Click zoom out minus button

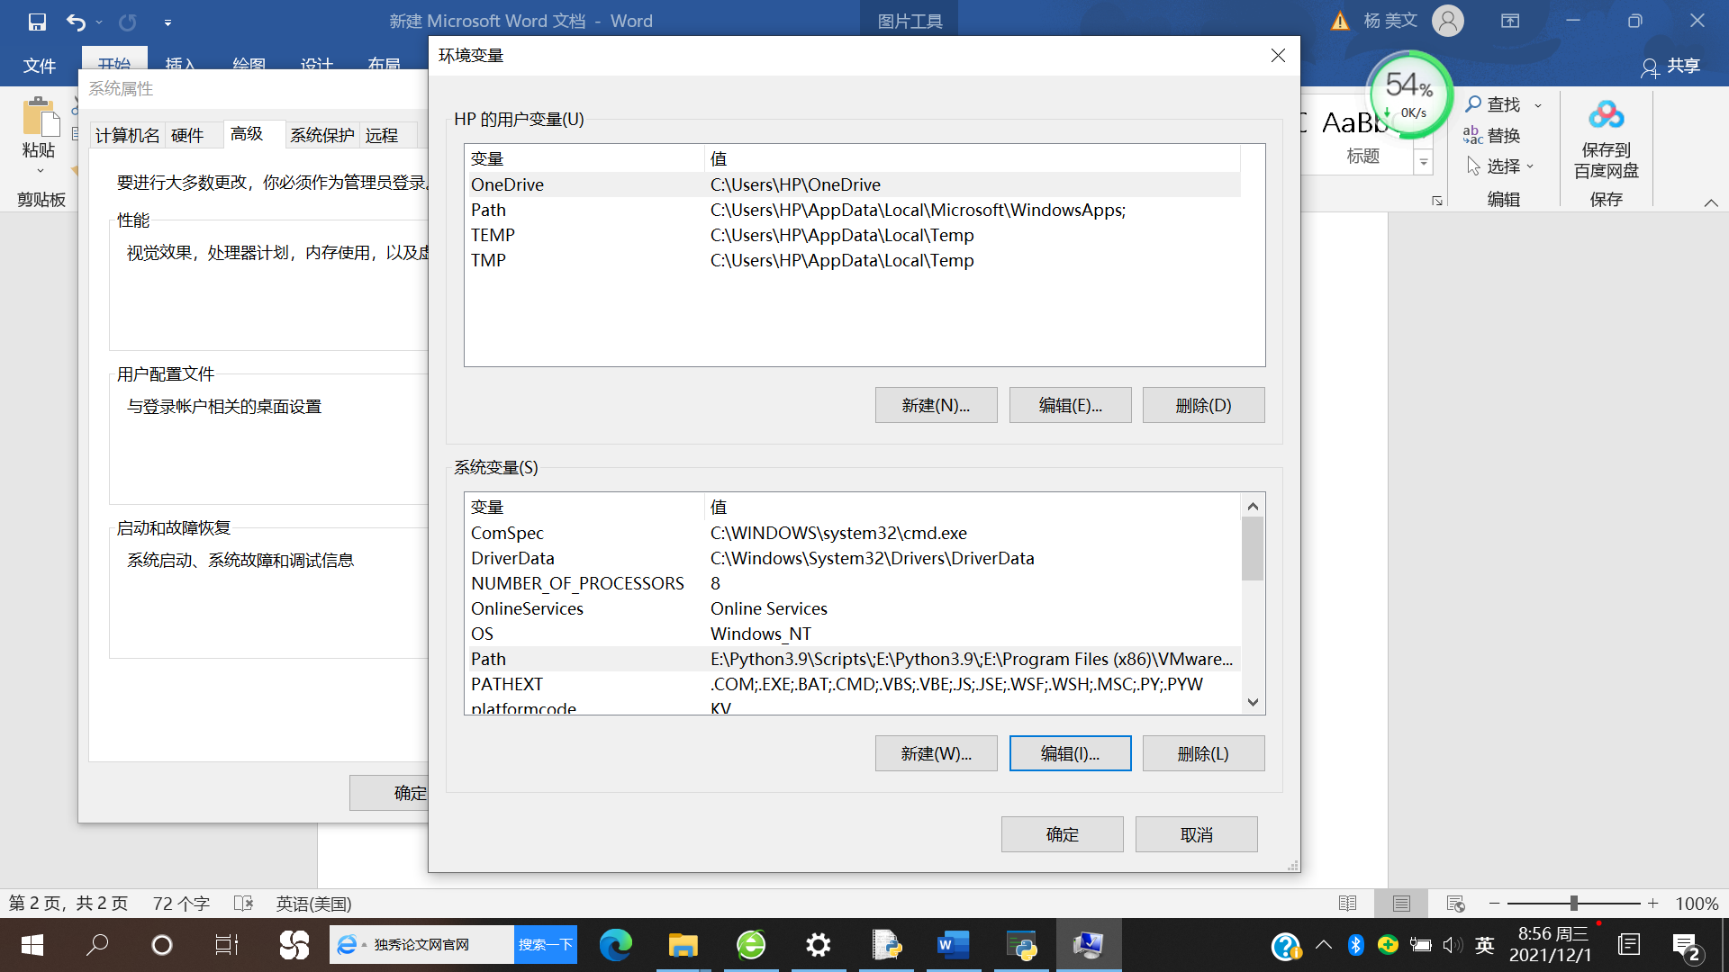tap(1494, 903)
